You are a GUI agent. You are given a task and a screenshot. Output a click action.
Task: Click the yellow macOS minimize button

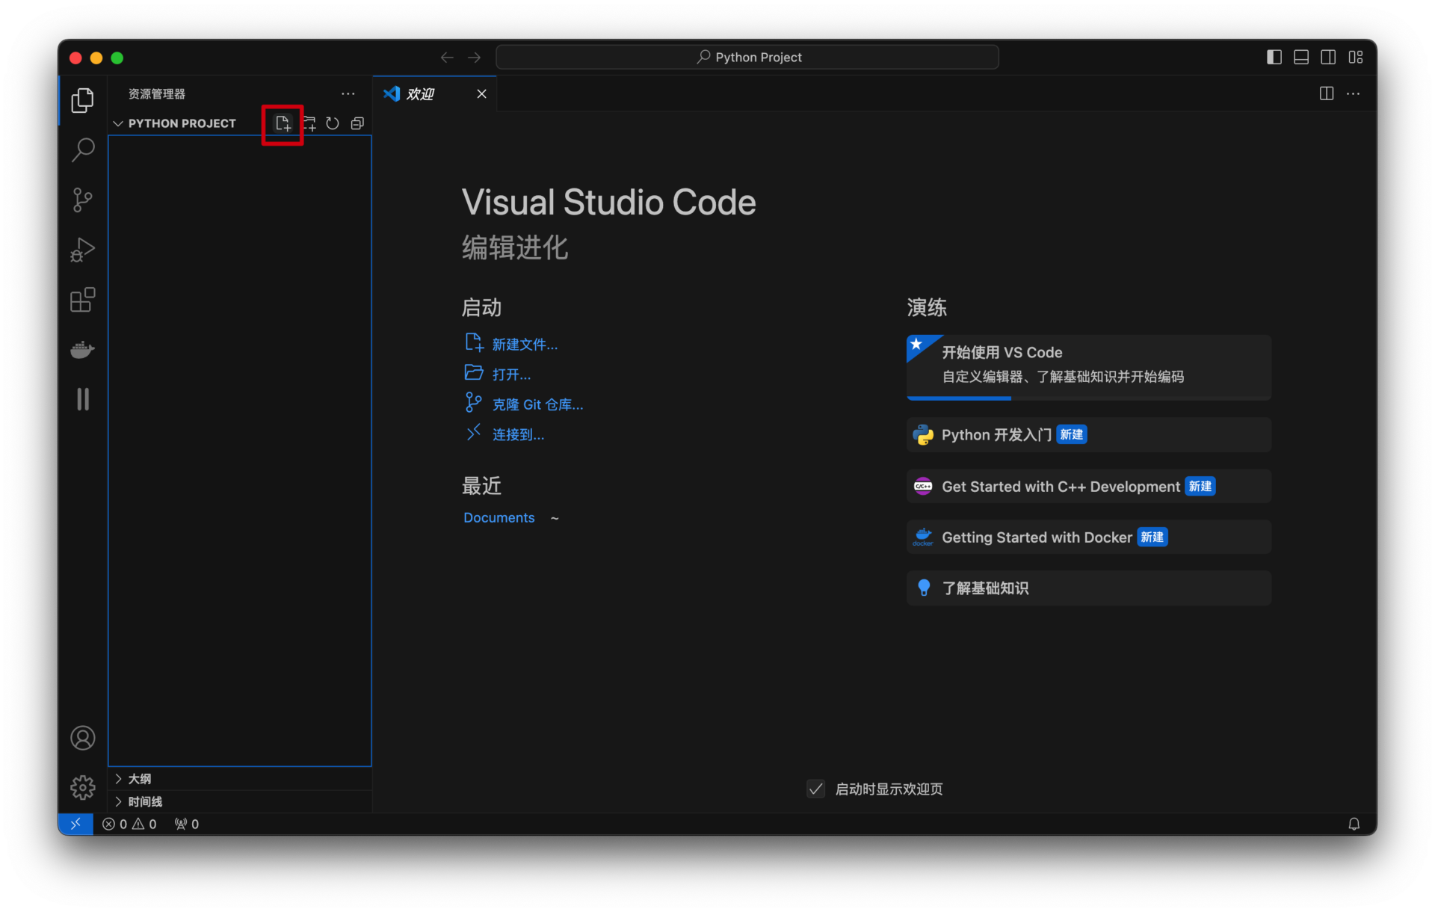click(x=96, y=58)
